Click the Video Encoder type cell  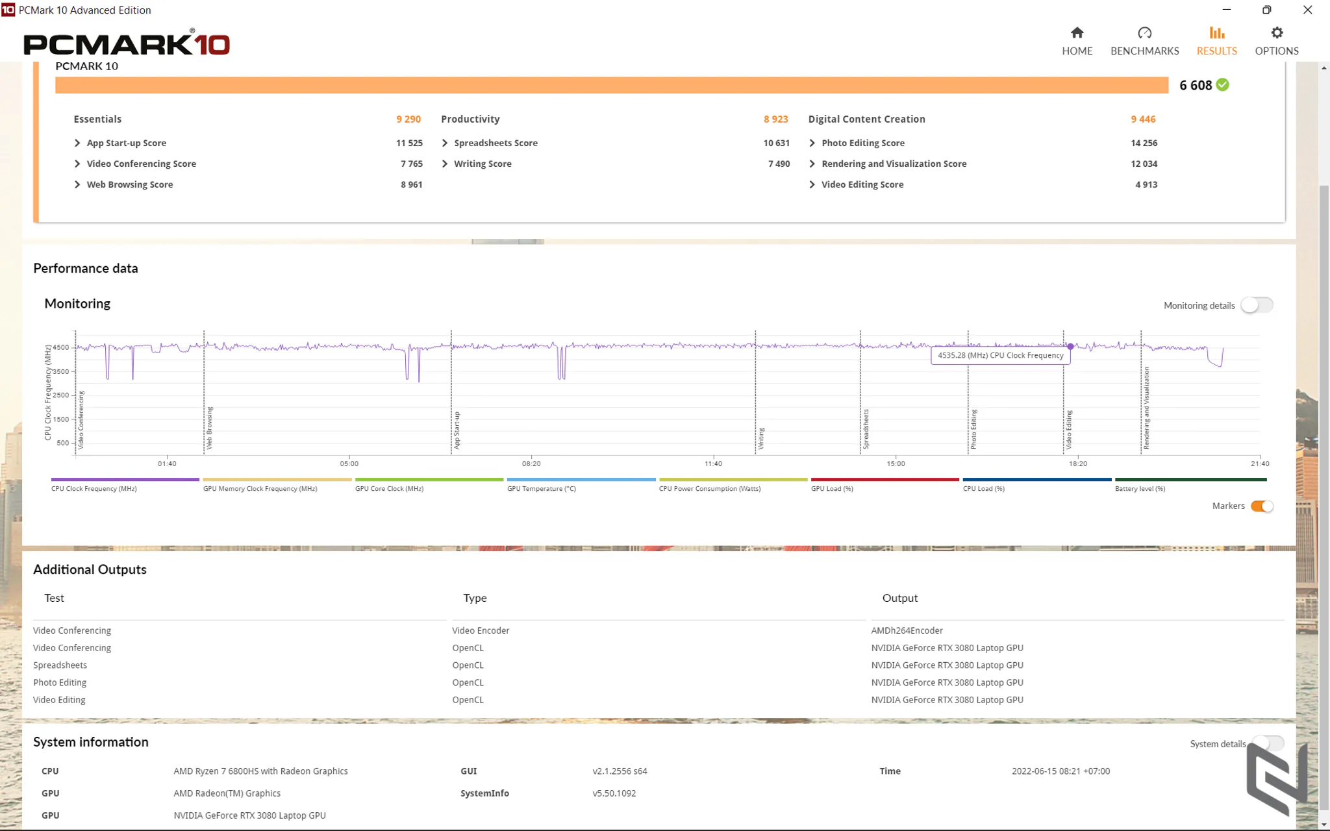(x=481, y=630)
